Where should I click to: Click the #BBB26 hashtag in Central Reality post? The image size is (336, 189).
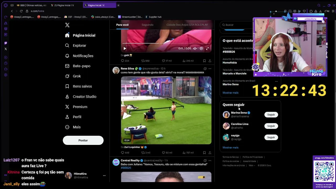pyautogui.click(x=126, y=168)
